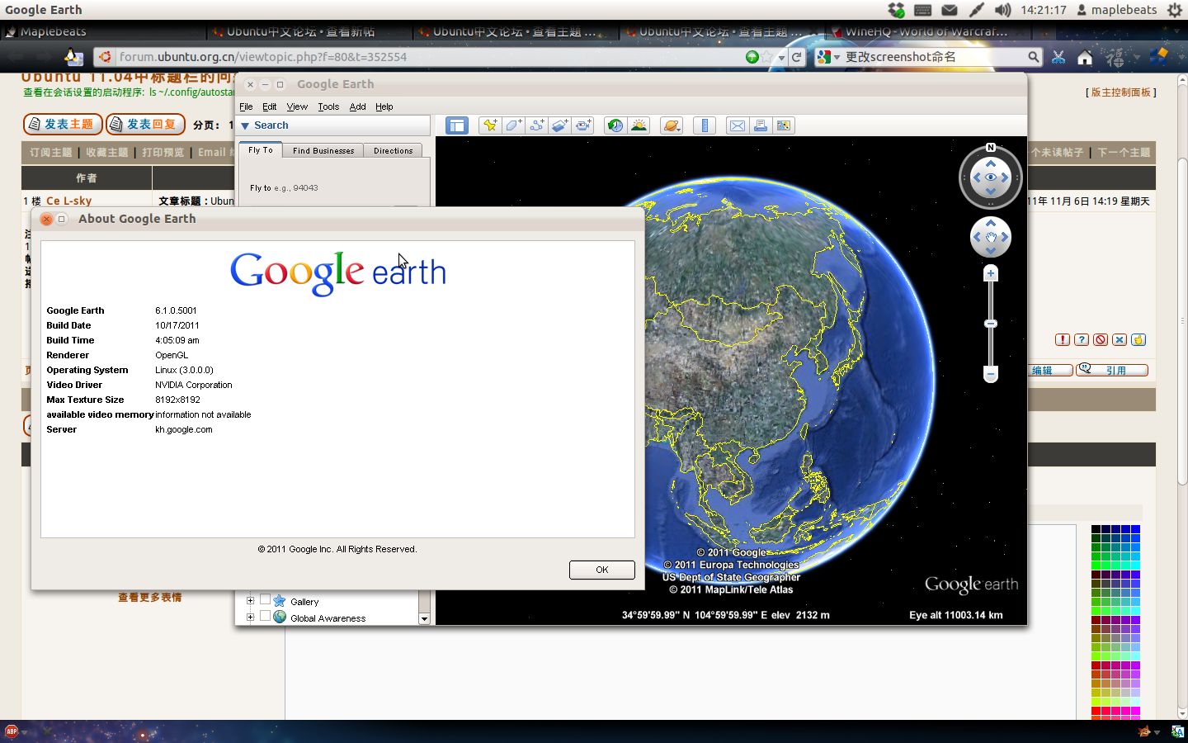Click the forum 发表主题 new topic button
1188x743 pixels.
[63, 124]
